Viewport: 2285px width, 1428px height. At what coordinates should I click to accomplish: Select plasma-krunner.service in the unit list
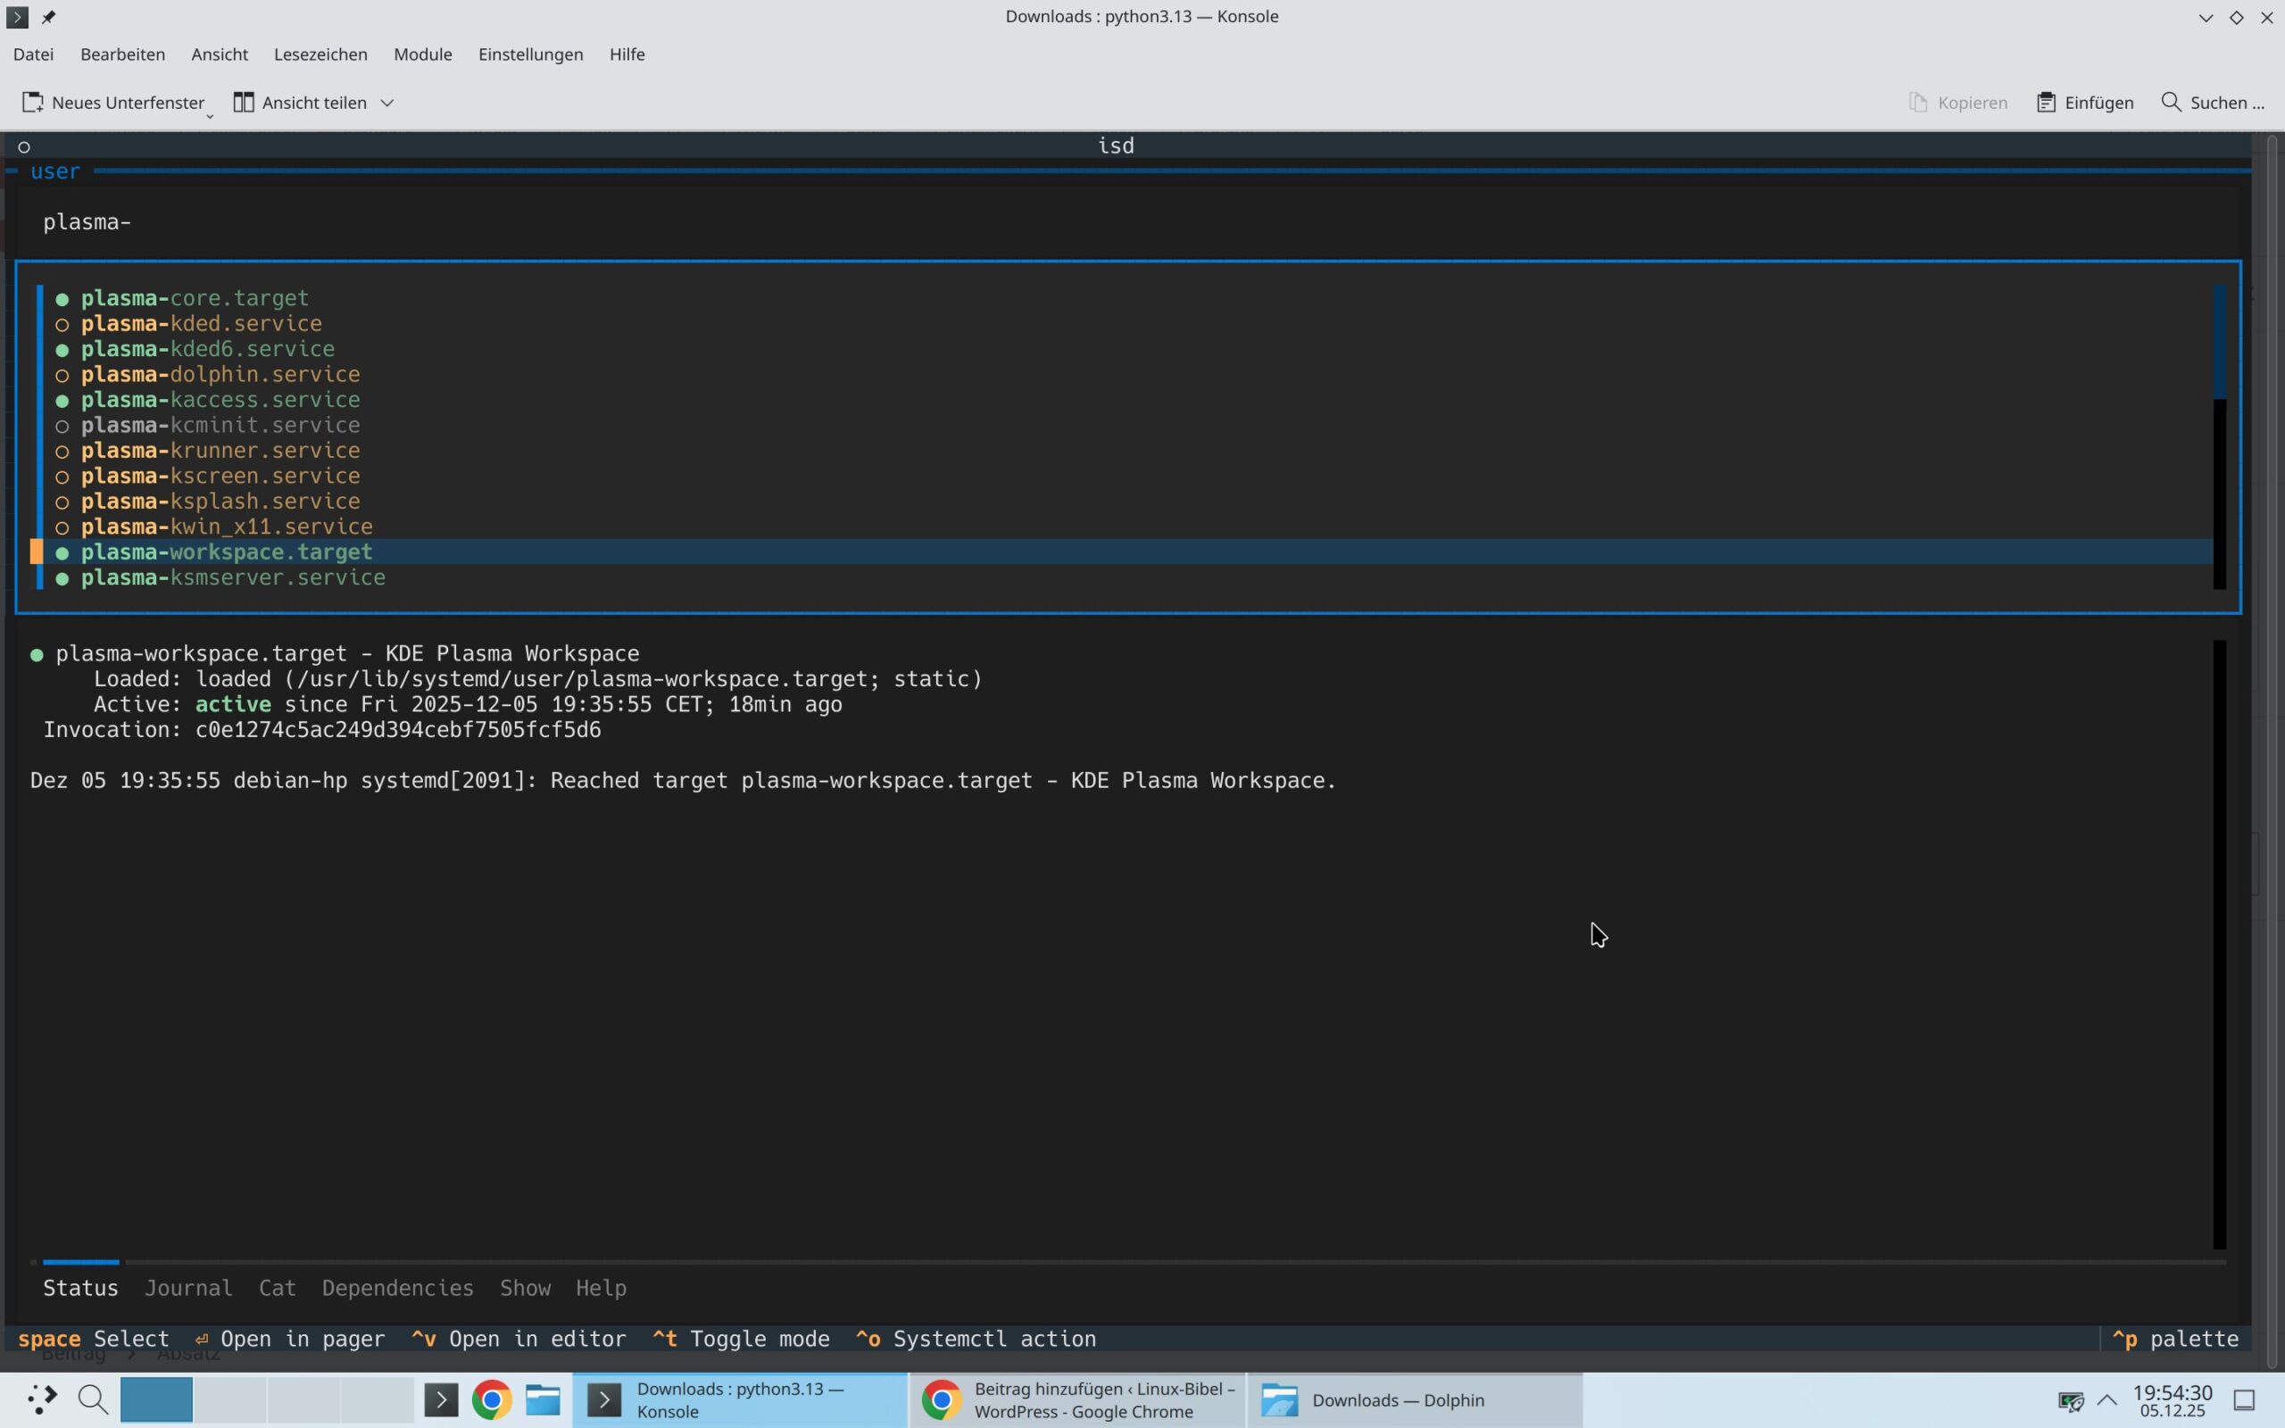[x=220, y=451]
